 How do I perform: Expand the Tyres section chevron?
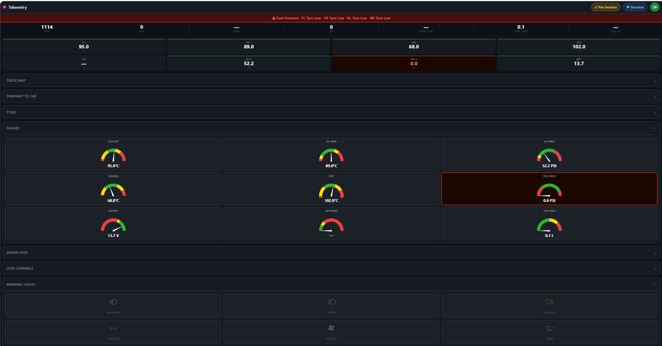[655, 113]
